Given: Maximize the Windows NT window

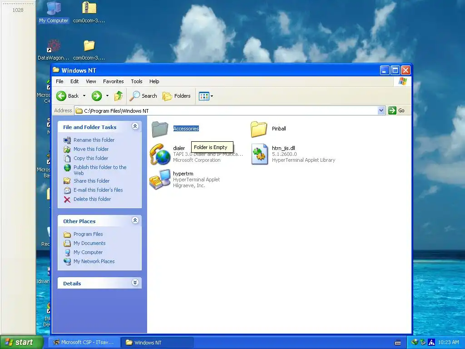Looking at the screenshot, I should point(395,70).
